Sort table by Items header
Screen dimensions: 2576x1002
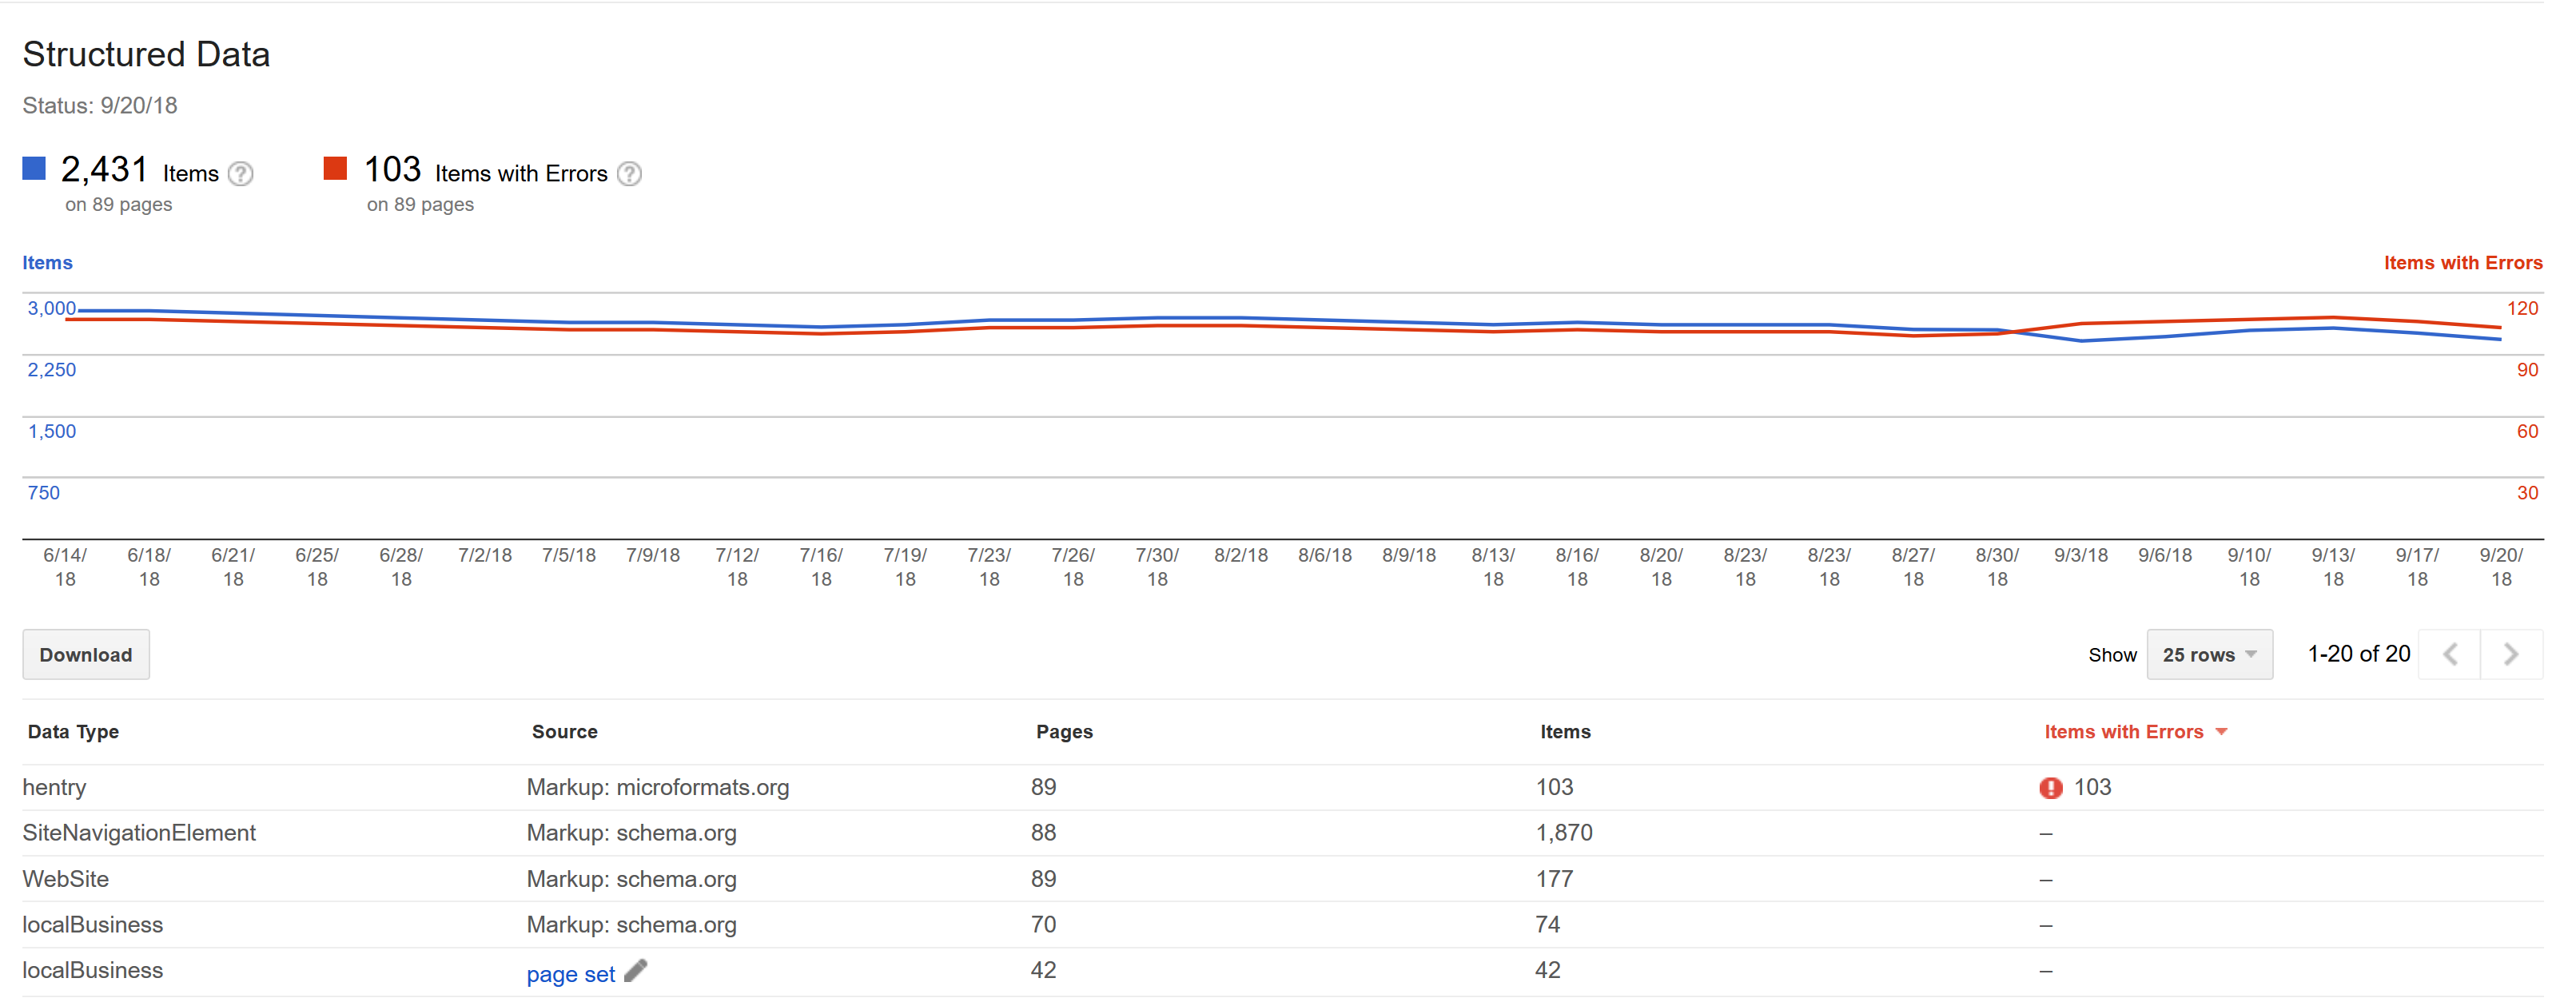coord(1565,732)
